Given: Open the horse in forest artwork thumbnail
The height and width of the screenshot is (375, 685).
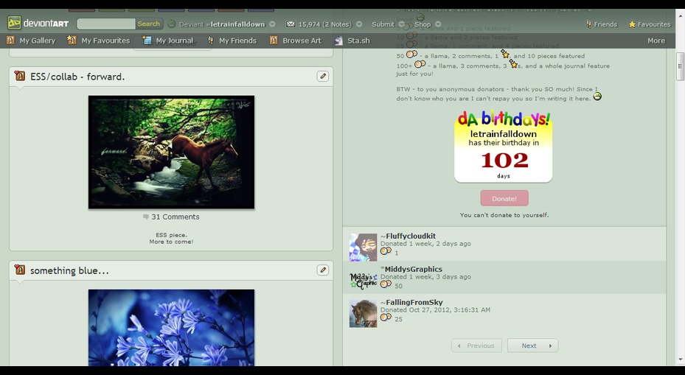Looking at the screenshot, I should [171, 153].
